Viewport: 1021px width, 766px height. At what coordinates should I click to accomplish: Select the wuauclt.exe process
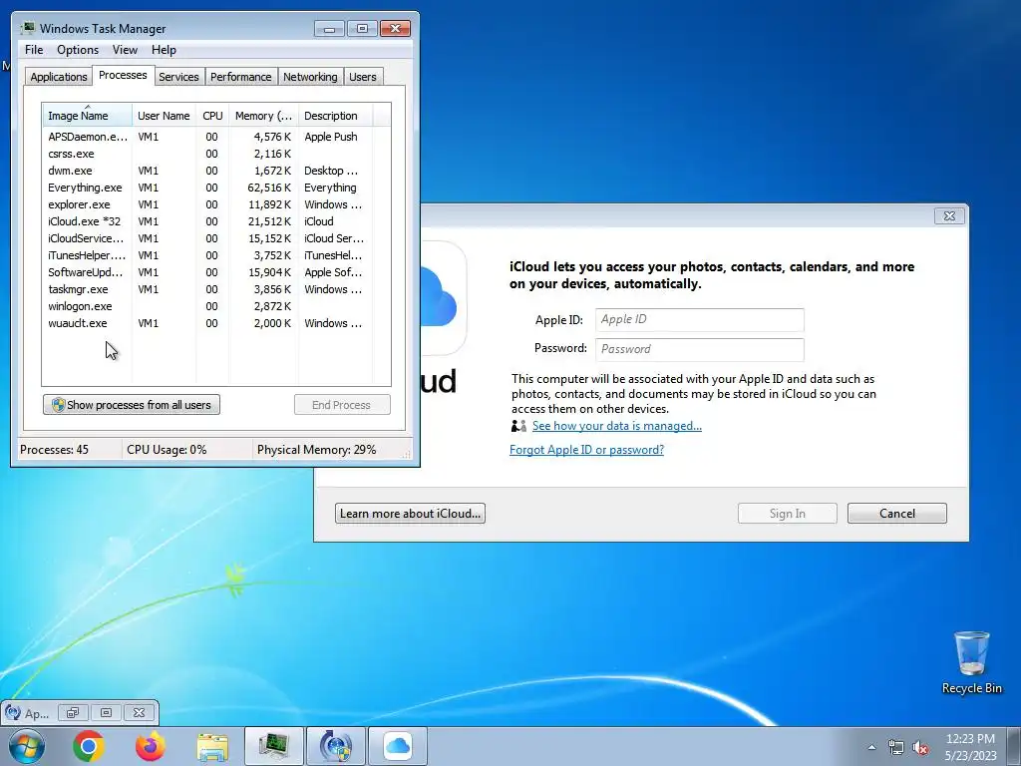click(x=216, y=323)
